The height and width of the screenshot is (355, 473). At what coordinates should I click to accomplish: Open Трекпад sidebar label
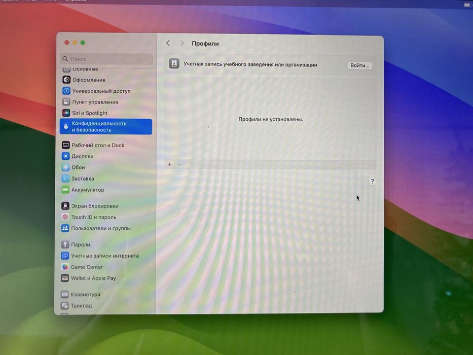coord(81,305)
